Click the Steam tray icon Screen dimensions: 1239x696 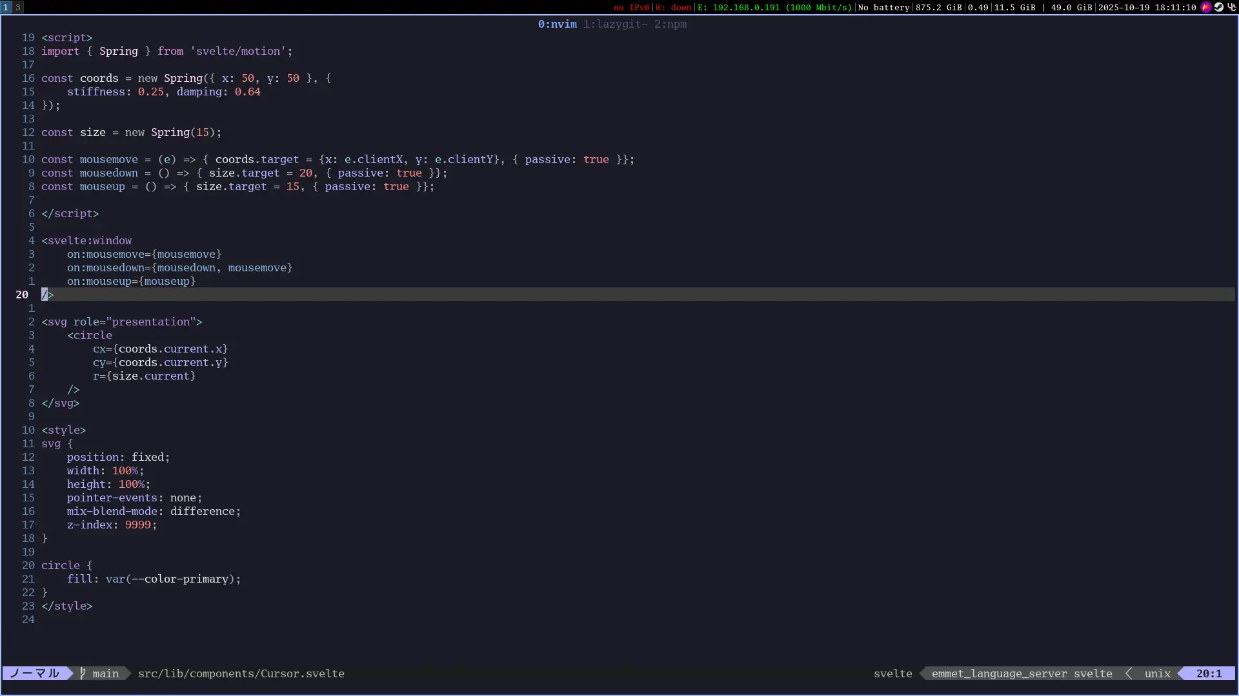1219,7
